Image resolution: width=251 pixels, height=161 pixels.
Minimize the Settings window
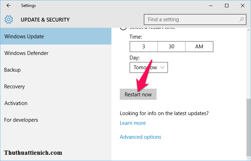coord(210,6)
